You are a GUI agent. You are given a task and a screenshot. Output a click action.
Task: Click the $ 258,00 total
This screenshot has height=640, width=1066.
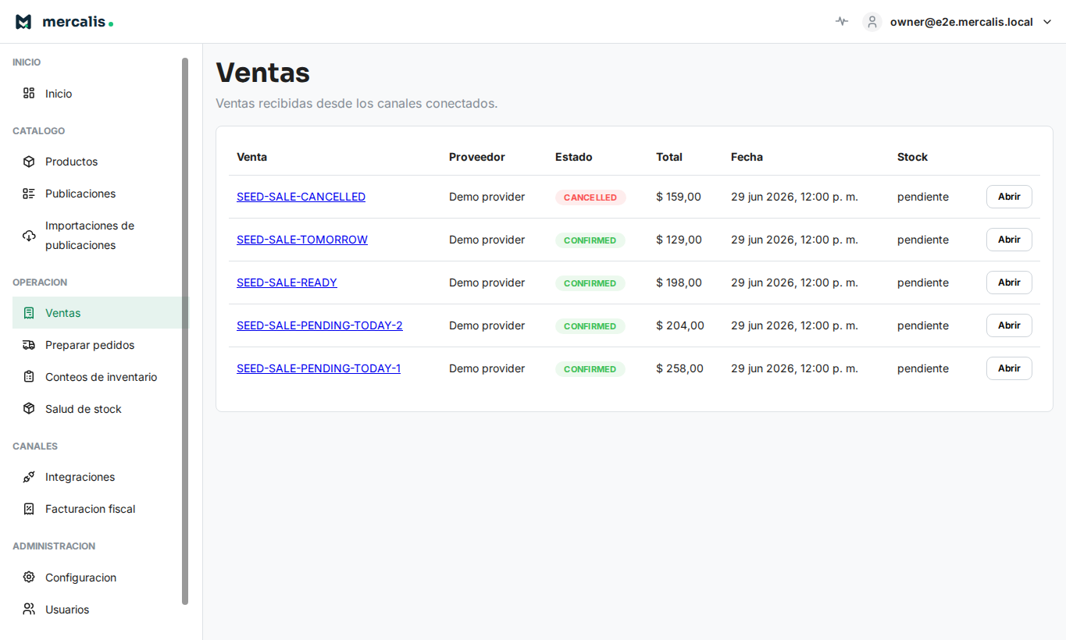pyautogui.click(x=679, y=368)
